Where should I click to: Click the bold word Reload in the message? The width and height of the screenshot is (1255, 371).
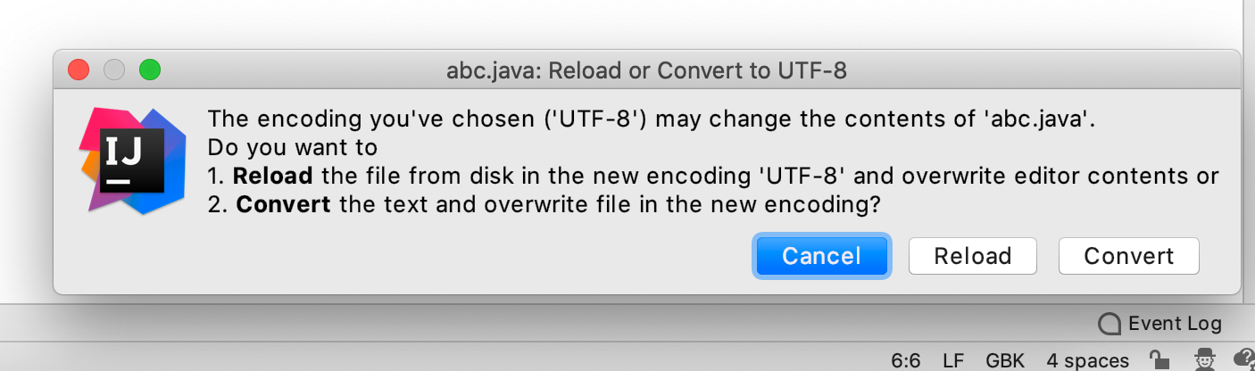point(272,176)
